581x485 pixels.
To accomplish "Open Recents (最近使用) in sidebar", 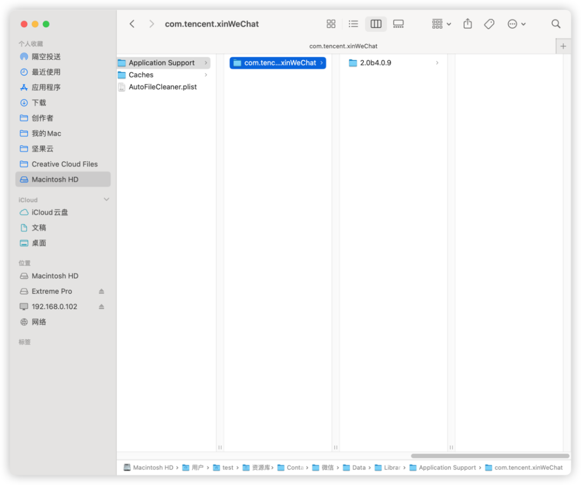I will click(x=63, y=72).
